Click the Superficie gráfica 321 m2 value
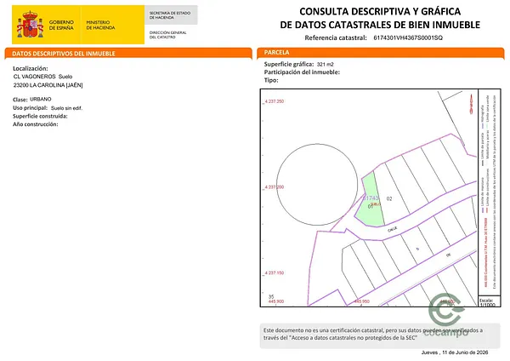The image size is (510, 361). [x=326, y=65]
